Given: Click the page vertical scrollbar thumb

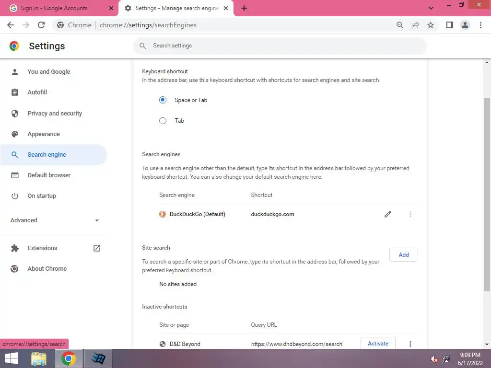Looking at the screenshot, I should click(x=487, y=195).
